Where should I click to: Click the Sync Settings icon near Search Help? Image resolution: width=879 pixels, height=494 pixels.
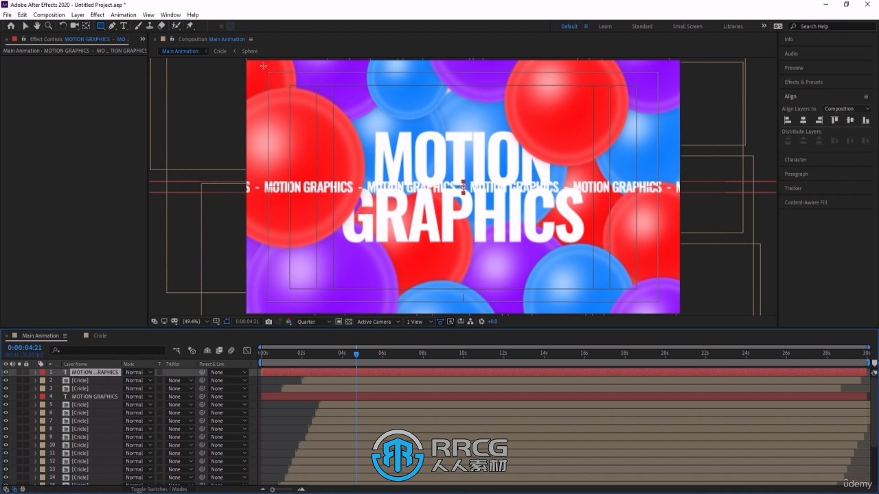coord(778,26)
